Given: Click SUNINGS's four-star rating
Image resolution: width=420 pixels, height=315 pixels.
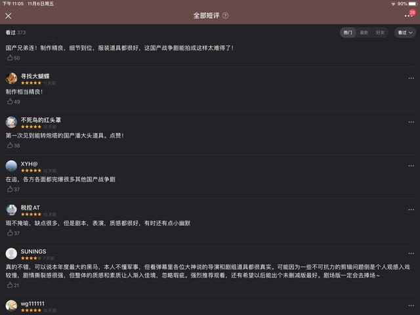Looking at the screenshot, I should click(x=31, y=258).
